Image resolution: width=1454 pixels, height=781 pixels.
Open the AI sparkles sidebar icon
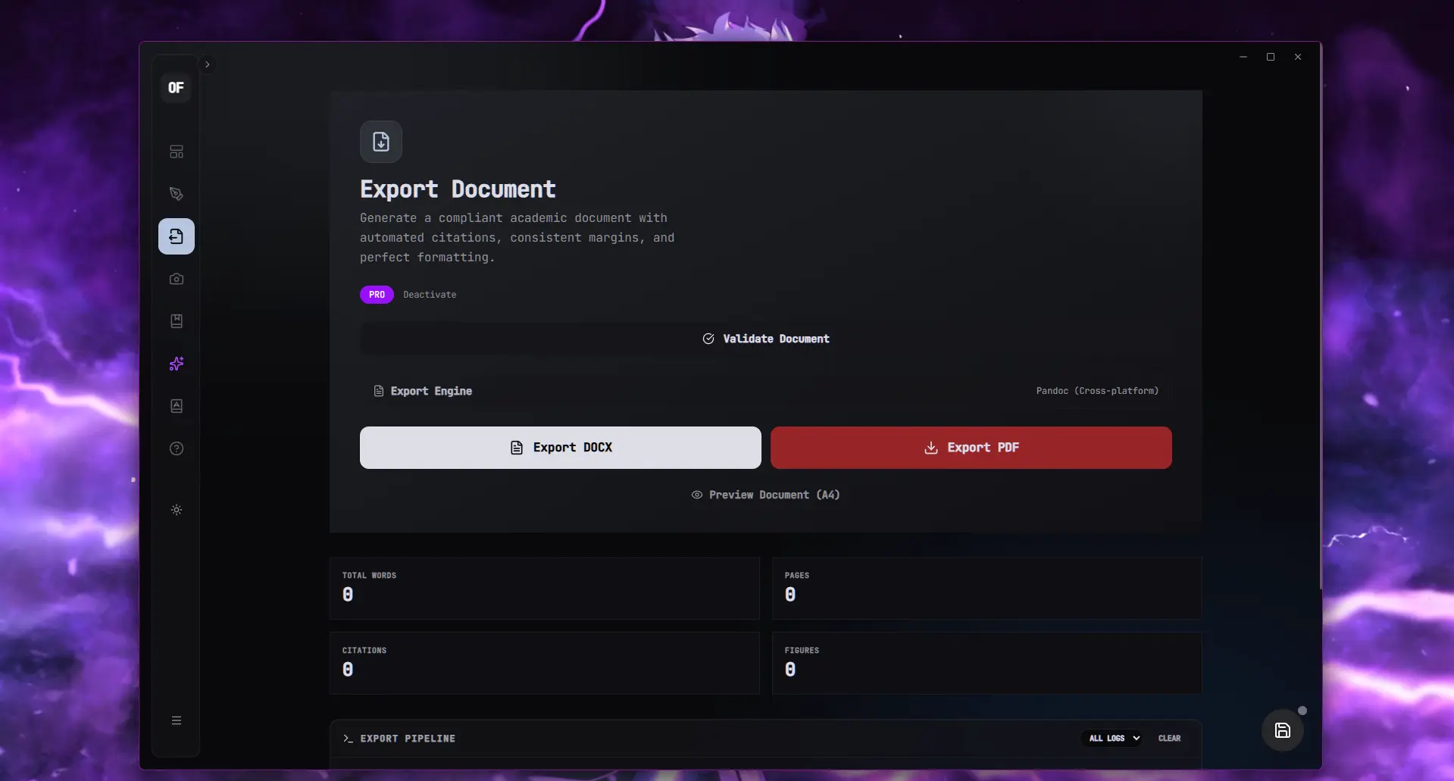point(177,364)
